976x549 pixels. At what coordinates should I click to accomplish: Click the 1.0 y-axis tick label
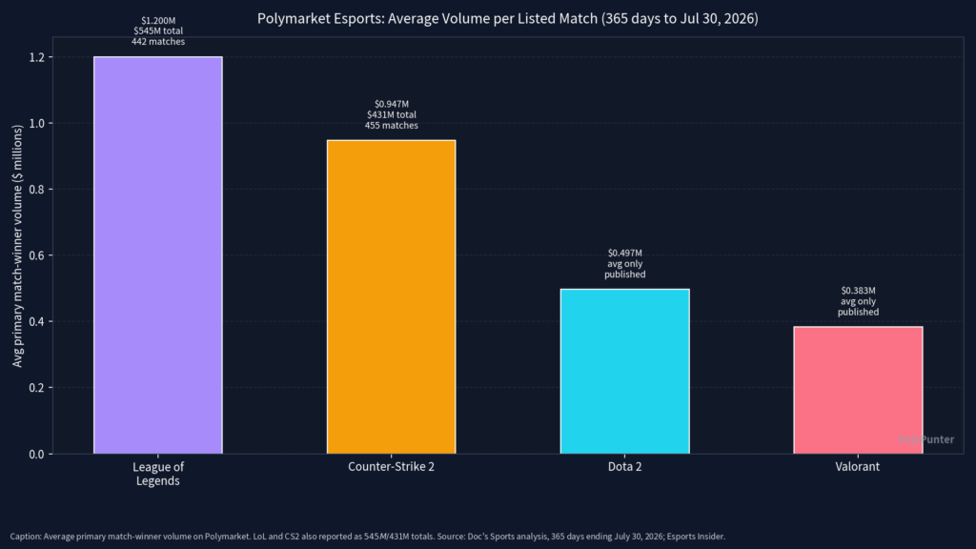tap(37, 123)
